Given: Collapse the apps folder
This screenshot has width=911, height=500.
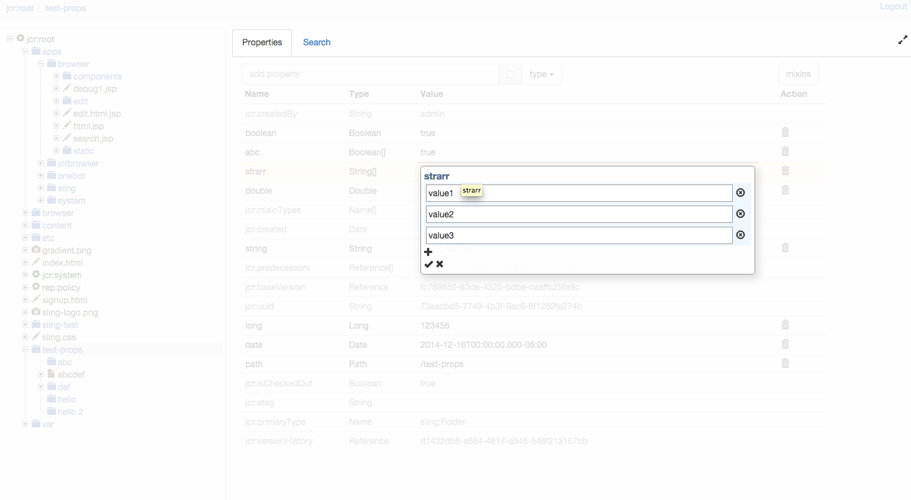Looking at the screenshot, I should coord(25,51).
